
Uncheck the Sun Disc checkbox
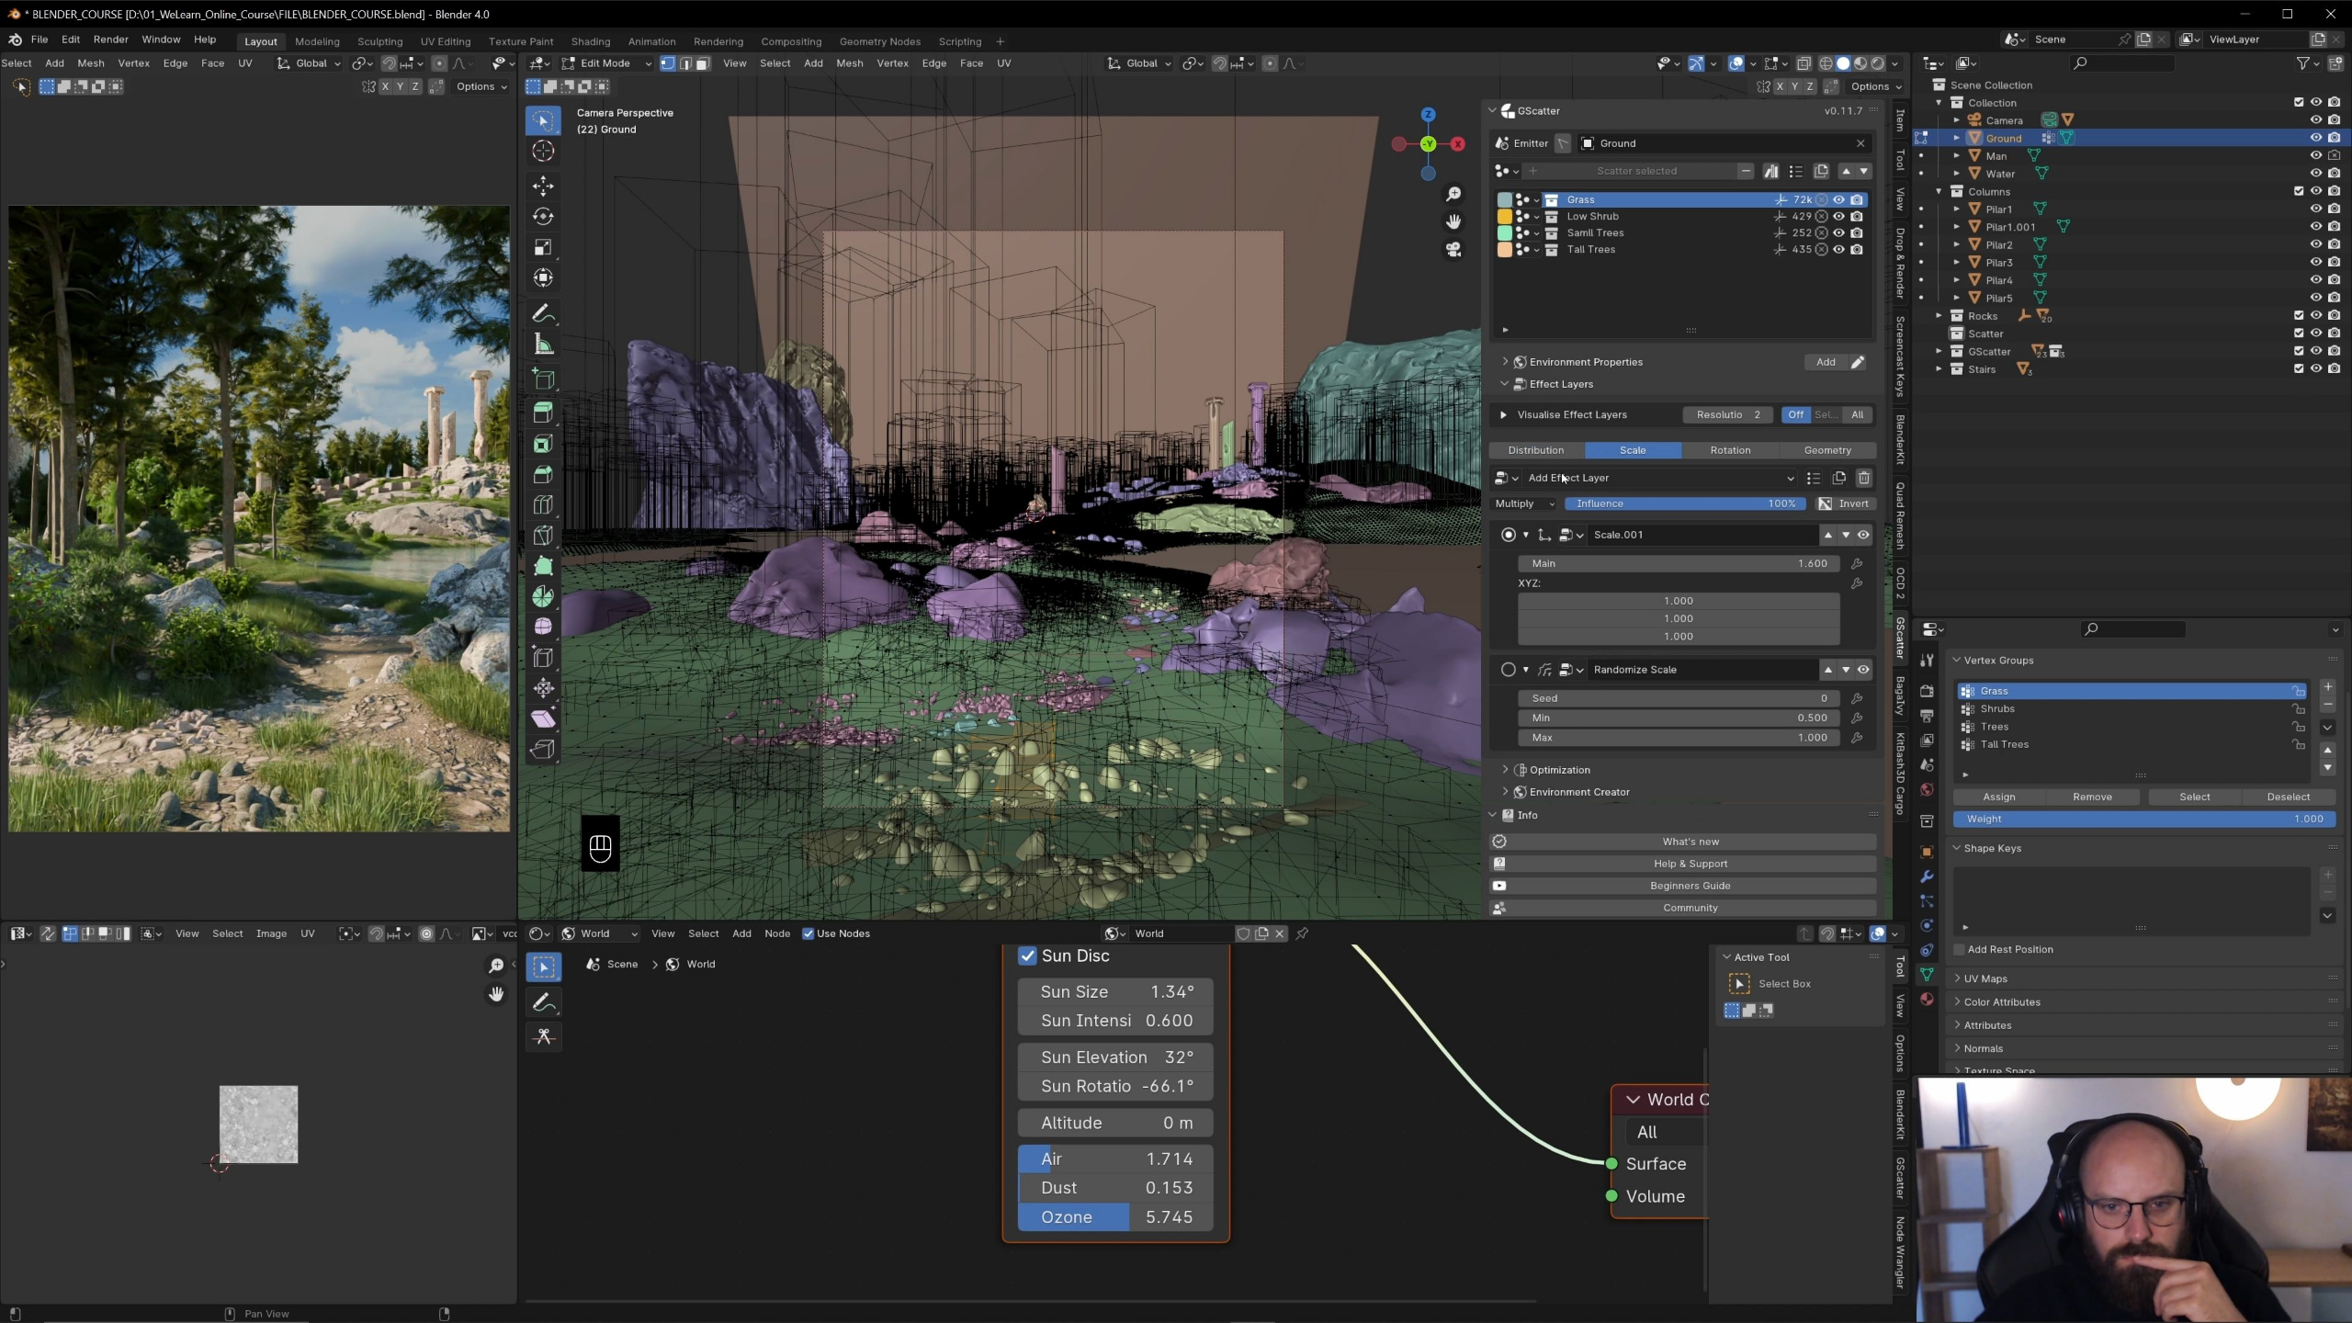click(x=1027, y=956)
